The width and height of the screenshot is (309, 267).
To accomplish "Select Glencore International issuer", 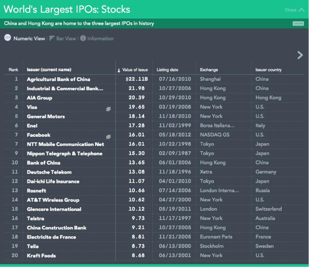I will [54, 209].
